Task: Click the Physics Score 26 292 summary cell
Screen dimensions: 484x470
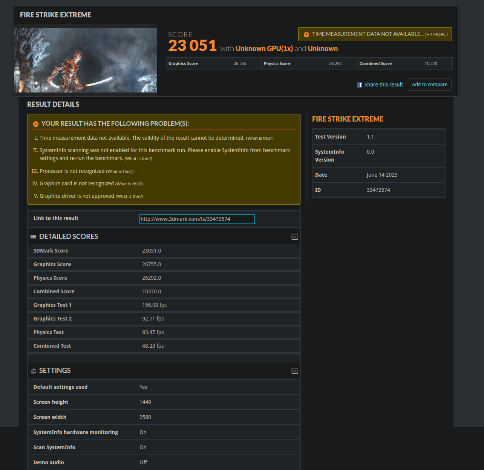Action: 309,63
